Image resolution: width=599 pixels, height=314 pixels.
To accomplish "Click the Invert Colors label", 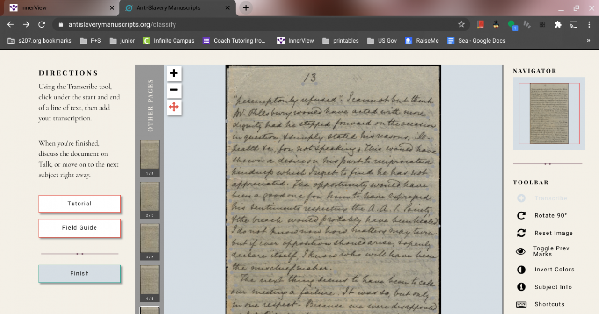I will point(555,270).
